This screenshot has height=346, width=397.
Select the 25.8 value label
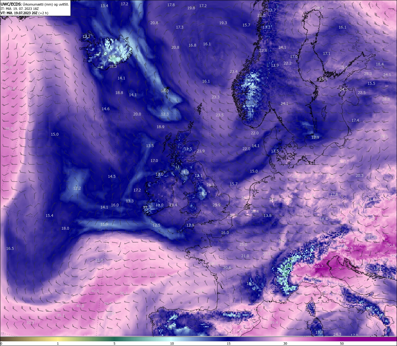pyautogui.click(x=344, y=67)
